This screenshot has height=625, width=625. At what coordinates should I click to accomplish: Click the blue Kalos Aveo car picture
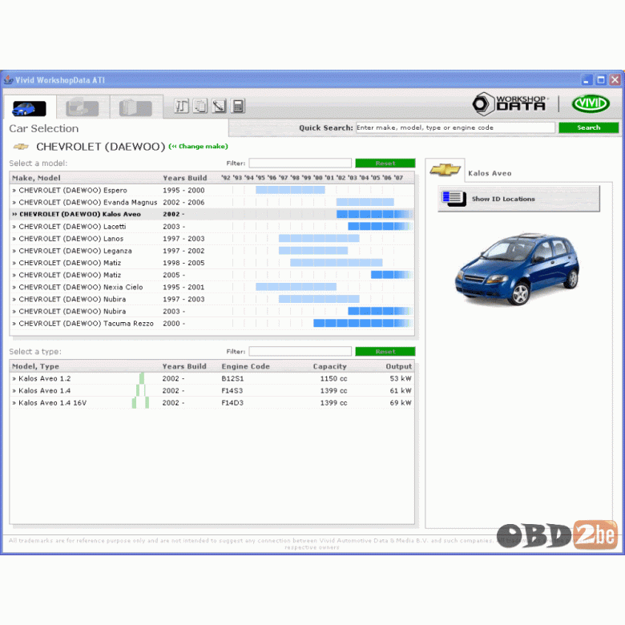coord(517,269)
